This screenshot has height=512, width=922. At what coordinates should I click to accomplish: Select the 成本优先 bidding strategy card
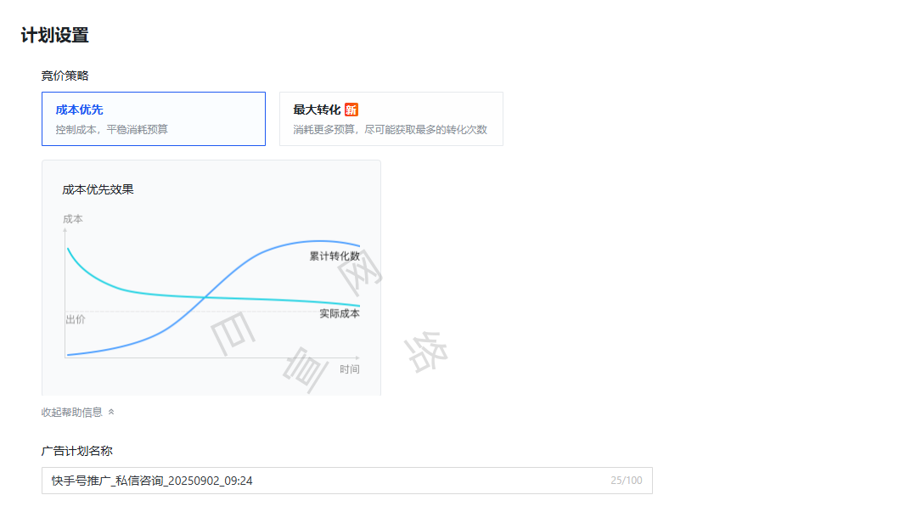[x=153, y=118]
